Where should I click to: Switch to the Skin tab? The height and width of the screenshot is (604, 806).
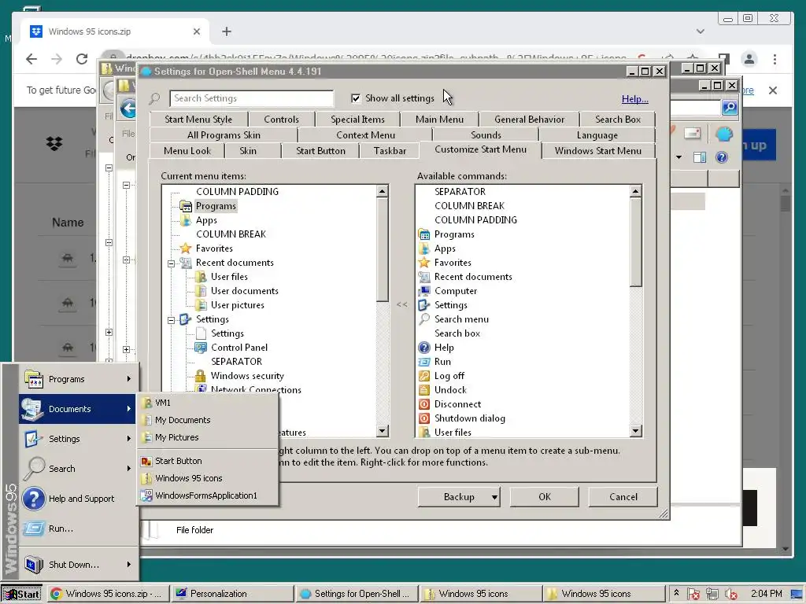pos(248,151)
